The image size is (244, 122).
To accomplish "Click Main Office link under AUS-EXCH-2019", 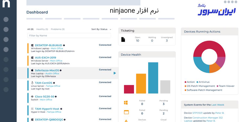I will 56,61.
